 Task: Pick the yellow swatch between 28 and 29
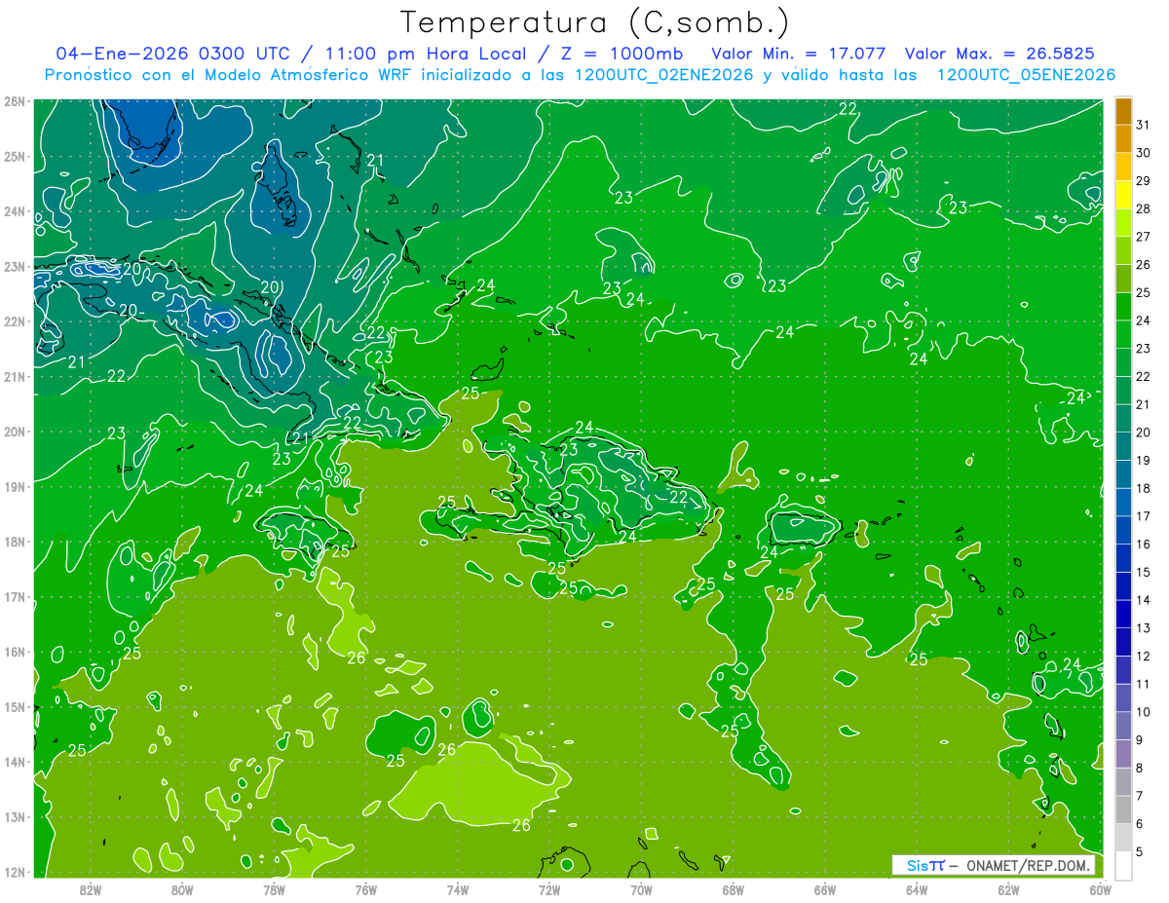pyautogui.click(x=1123, y=195)
